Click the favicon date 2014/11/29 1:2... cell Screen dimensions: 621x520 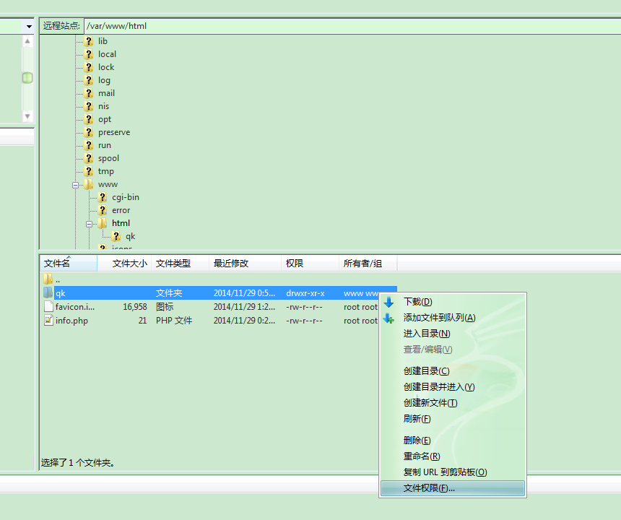click(x=244, y=307)
